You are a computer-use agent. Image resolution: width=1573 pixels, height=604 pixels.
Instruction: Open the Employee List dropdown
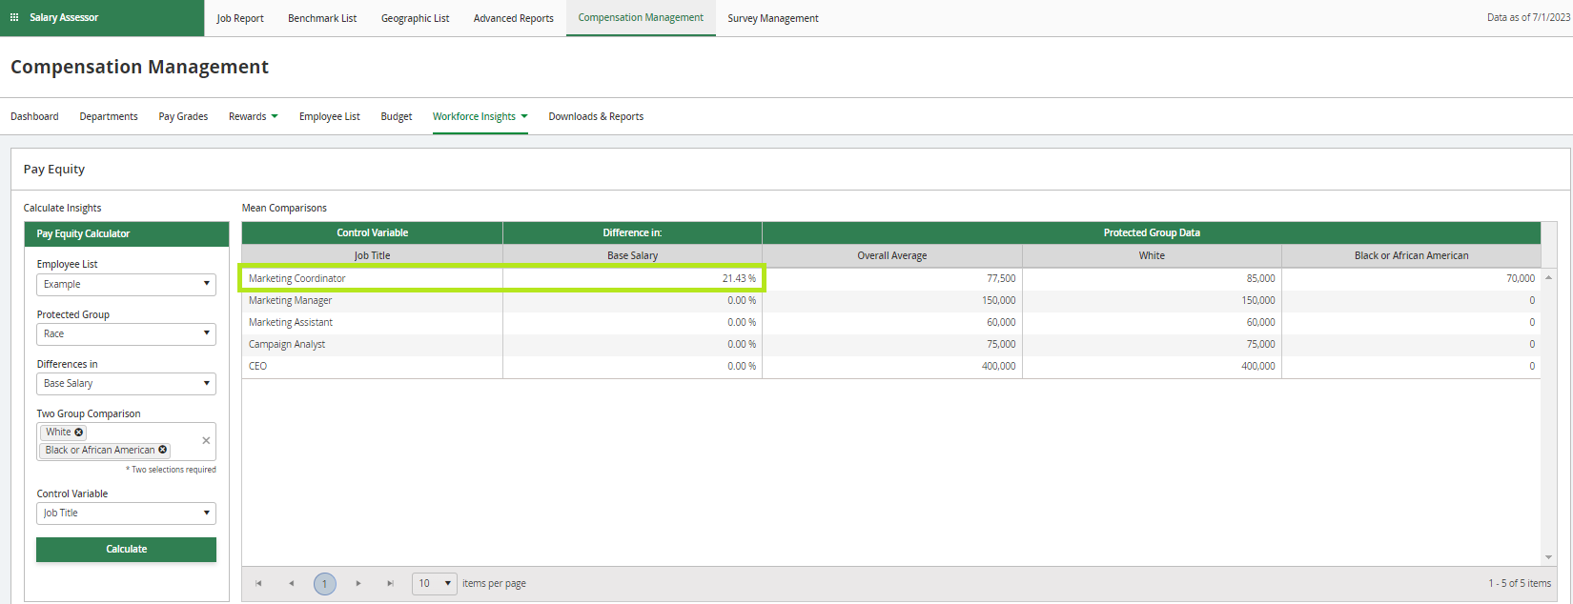coord(126,284)
